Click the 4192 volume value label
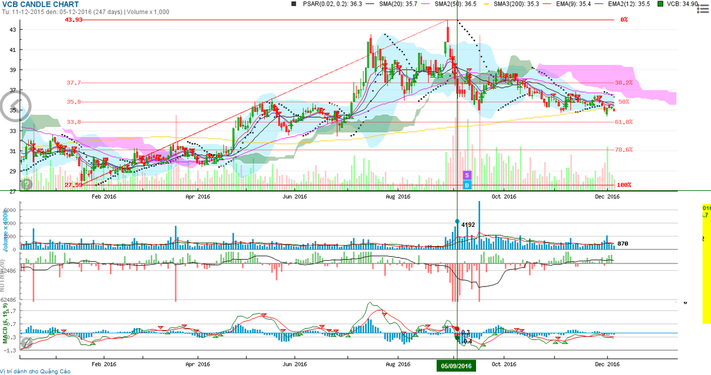This screenshot has height=375, width=711. 469,225
